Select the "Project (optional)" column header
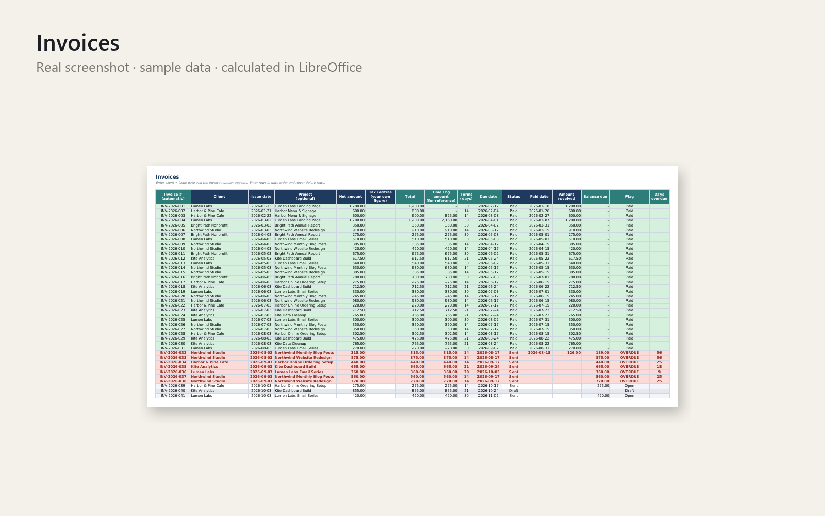Screen dimensions: 825x516 [x=305, y=197]
